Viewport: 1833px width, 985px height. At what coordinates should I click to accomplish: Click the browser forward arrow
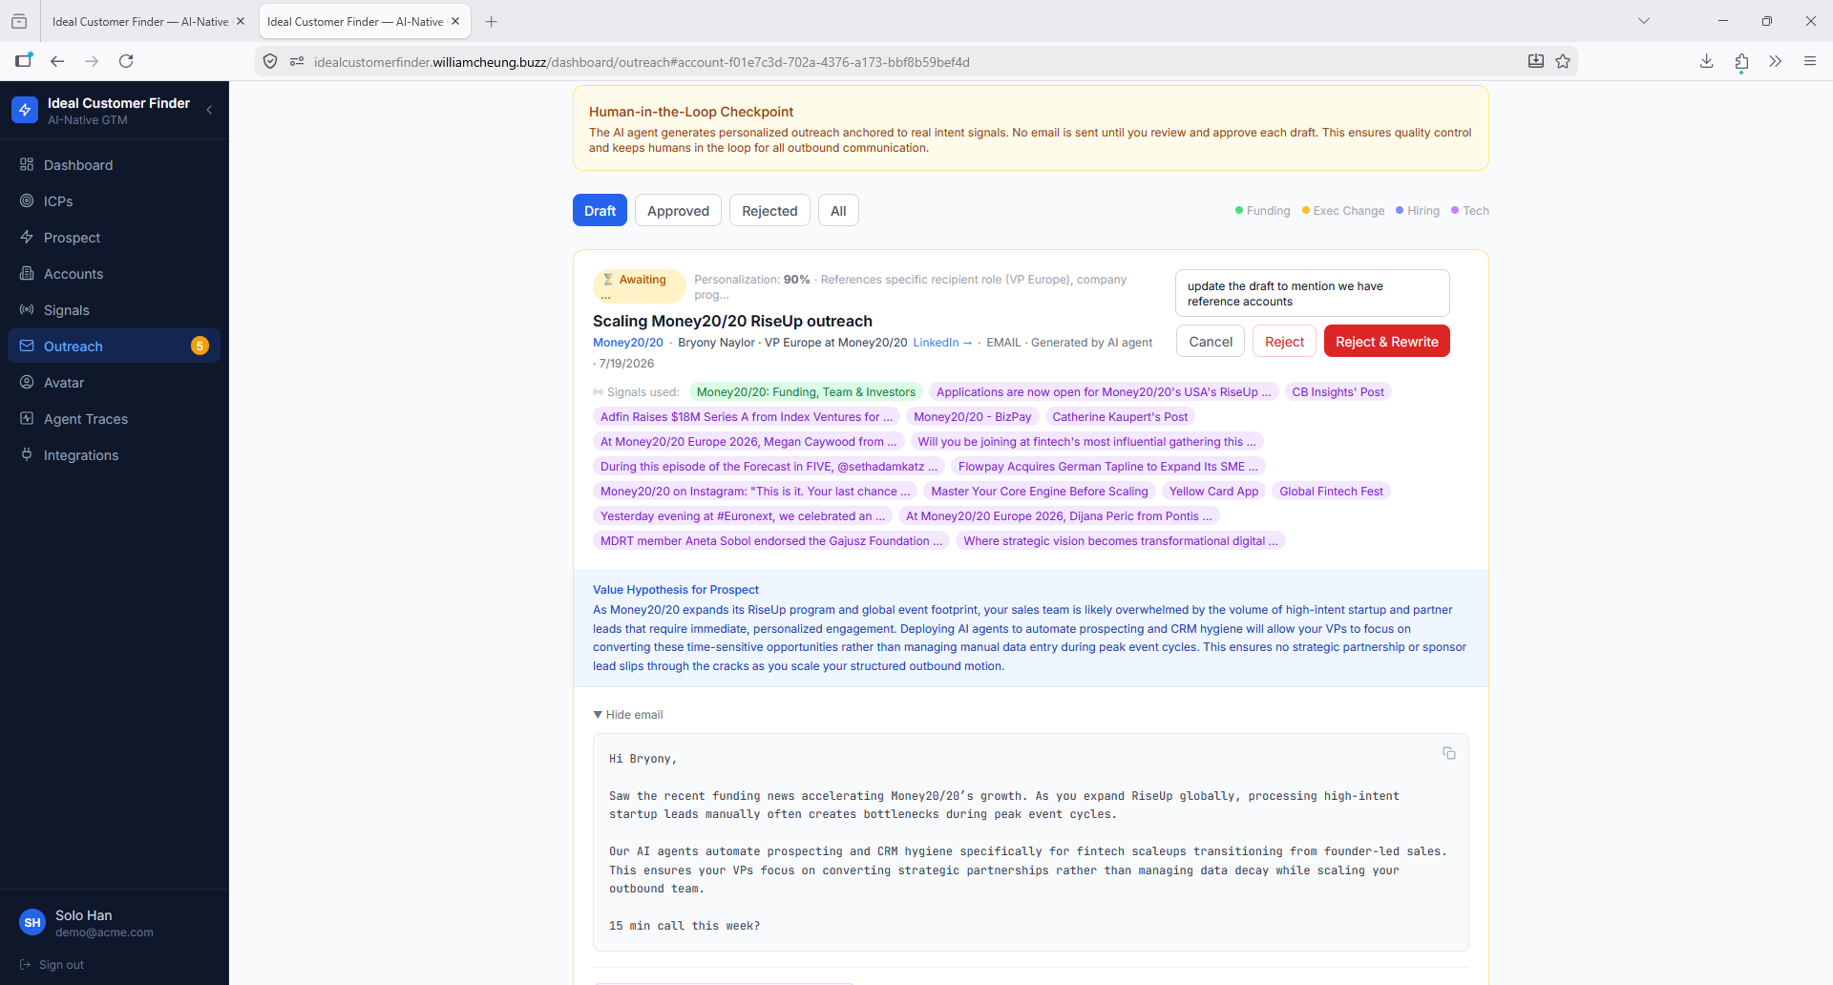tap(92, 61)
